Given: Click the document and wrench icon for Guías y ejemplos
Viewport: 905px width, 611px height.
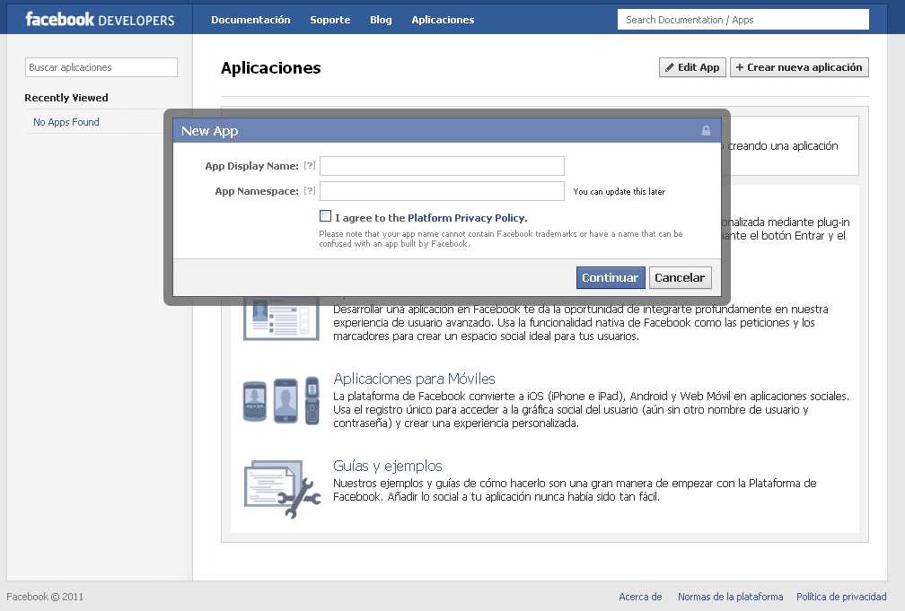Looking at the screenshot, I should pyautogui.click(x=282, y=488).
